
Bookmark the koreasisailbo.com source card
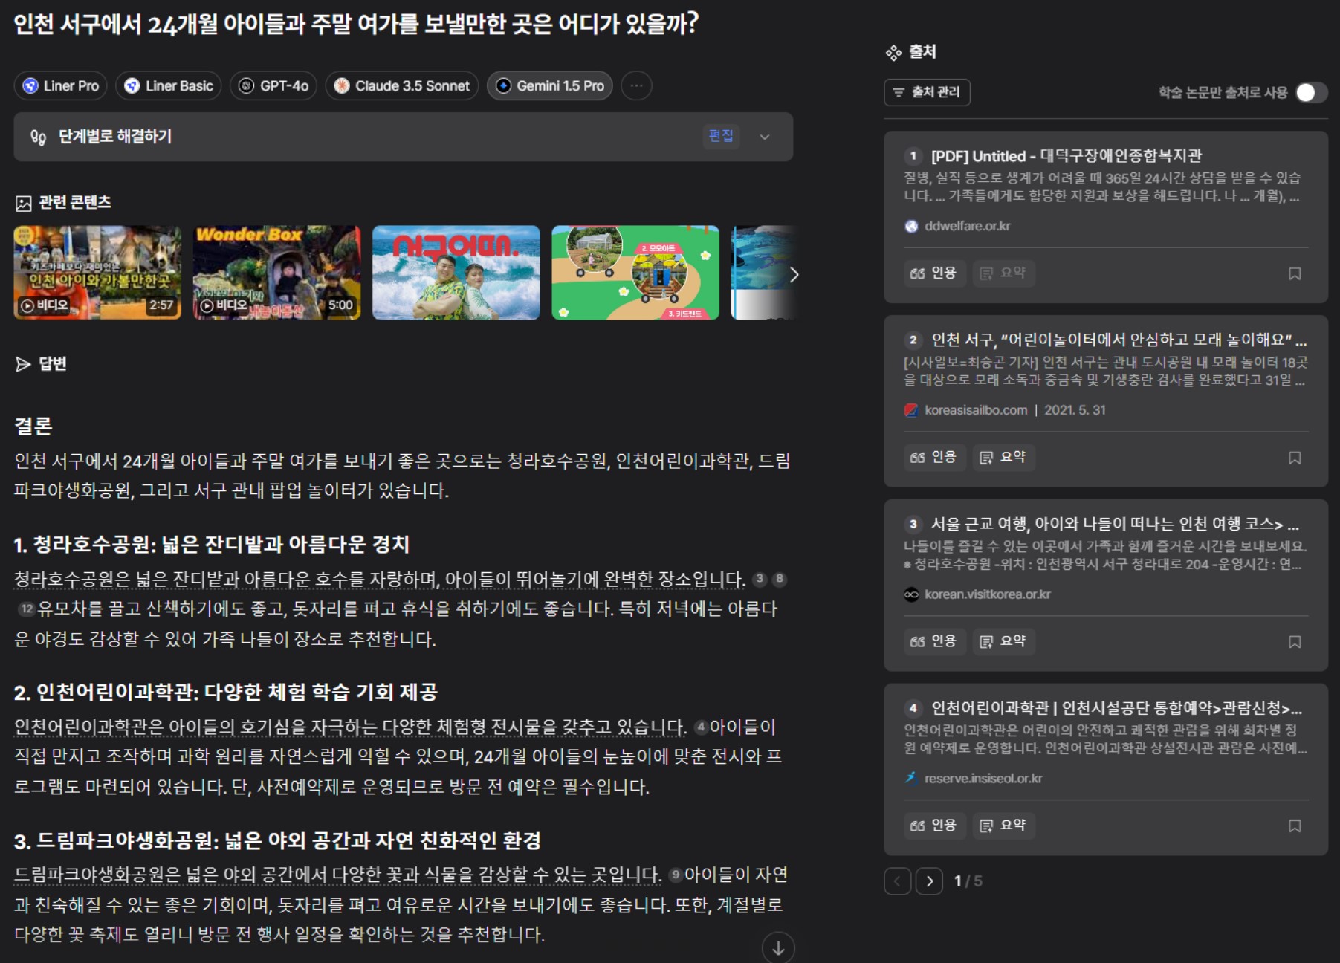tap(1295, 458)
